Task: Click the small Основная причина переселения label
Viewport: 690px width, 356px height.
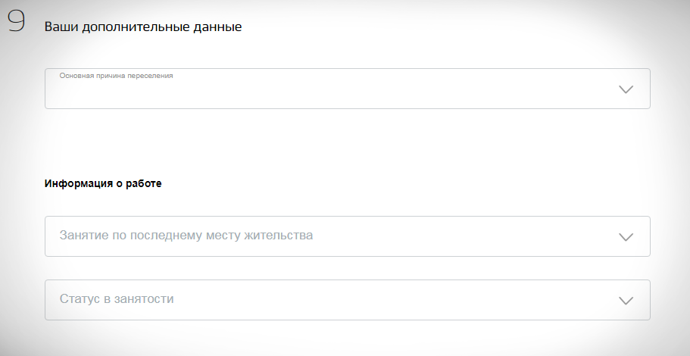Action: pyautogui.click(x=117, y=76)
